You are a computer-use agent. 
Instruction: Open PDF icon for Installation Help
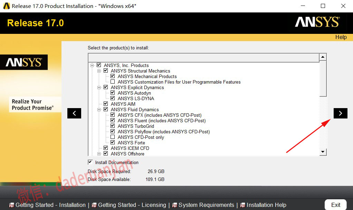pyautogui.click(x=242, y=205)
